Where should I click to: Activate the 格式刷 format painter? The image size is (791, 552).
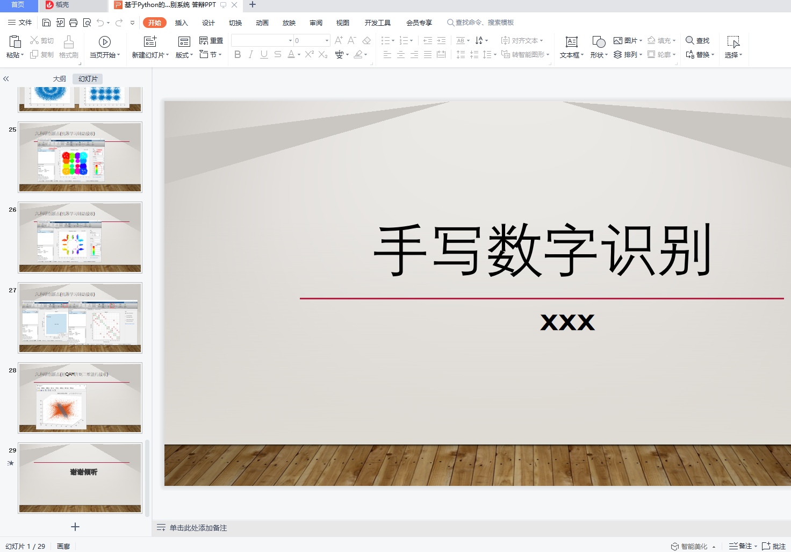pos(69,47)
